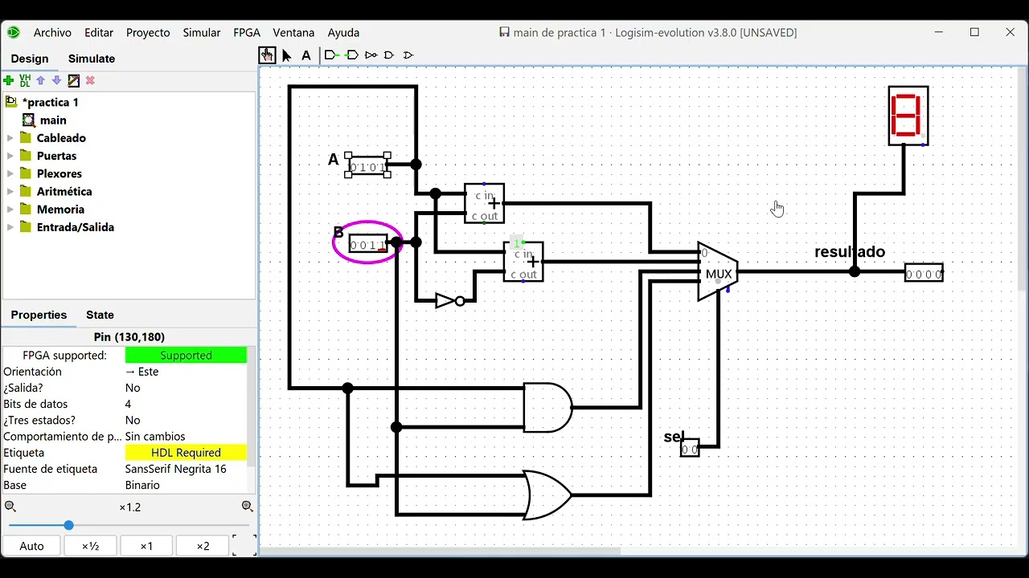Image resolution: width=1029 pixels, height=578 pixels.
Task: Click the zoom in magnifier icon
Action: pyautogui.click(x=248, y=507)
